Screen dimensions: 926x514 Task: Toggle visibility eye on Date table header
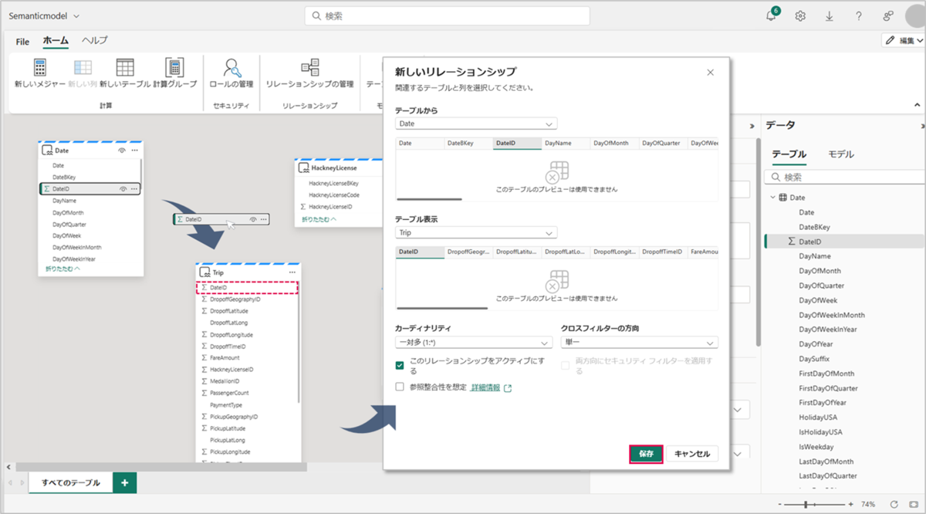coord(122,150)
